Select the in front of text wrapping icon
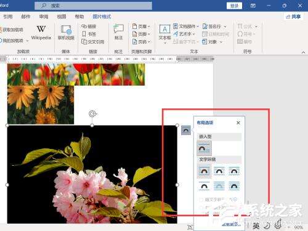308x231 pixels. coord(234,186)
